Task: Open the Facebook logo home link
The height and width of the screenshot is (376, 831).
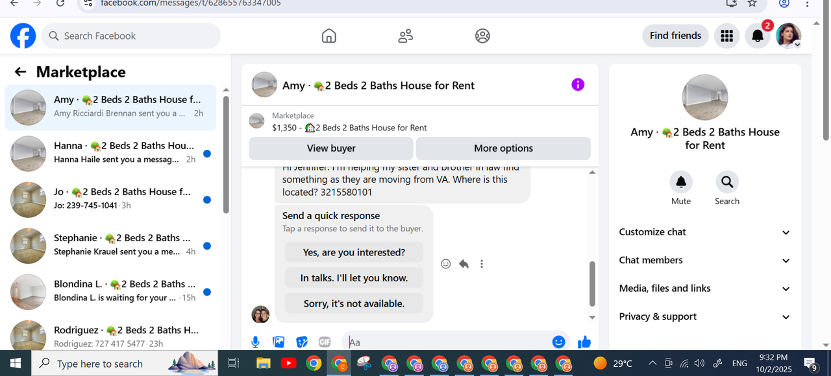Action: [x=23, y=36]
